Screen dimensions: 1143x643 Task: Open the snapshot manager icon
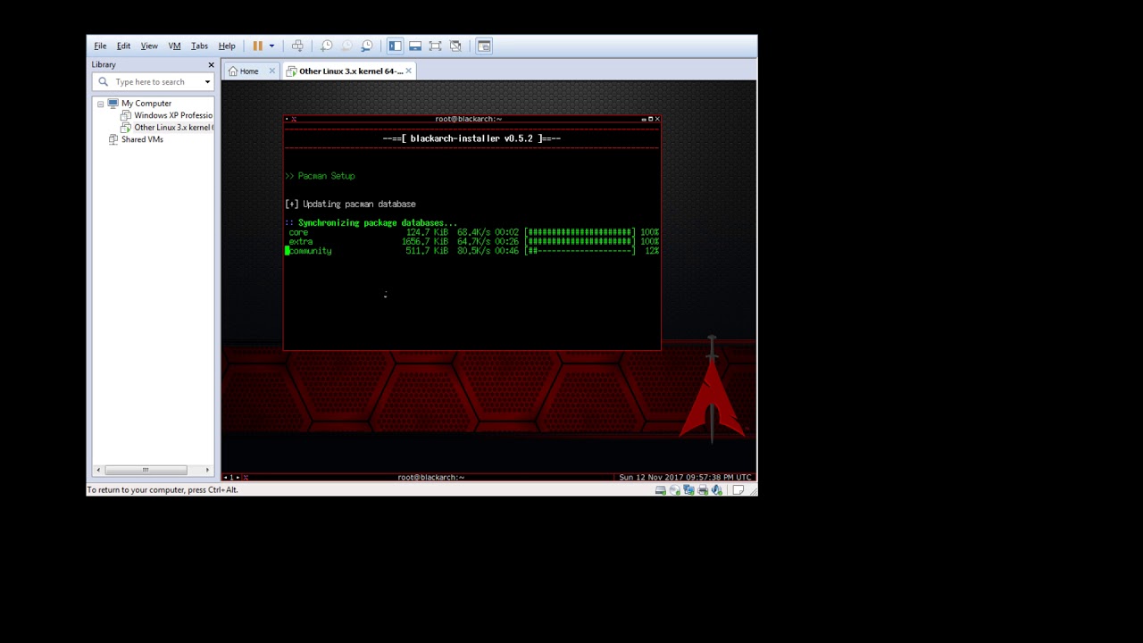[x=367, y=46]
